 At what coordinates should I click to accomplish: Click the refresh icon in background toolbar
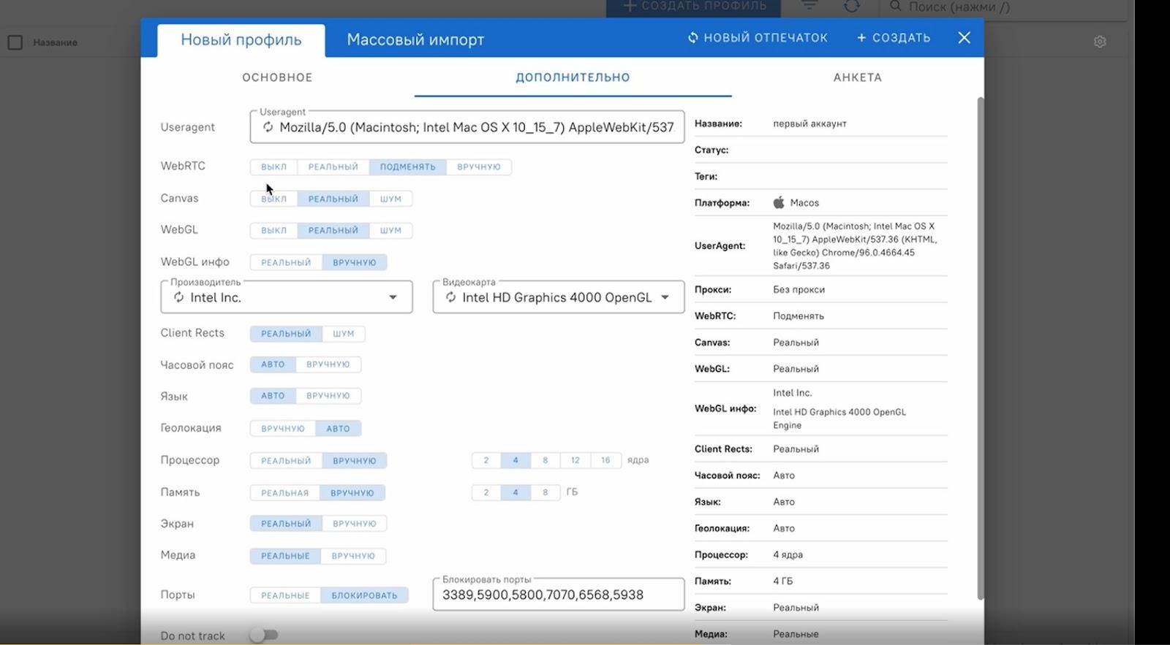coord(852,6)
